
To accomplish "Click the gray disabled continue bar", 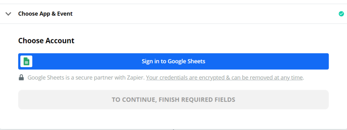I will coord(173,100).
